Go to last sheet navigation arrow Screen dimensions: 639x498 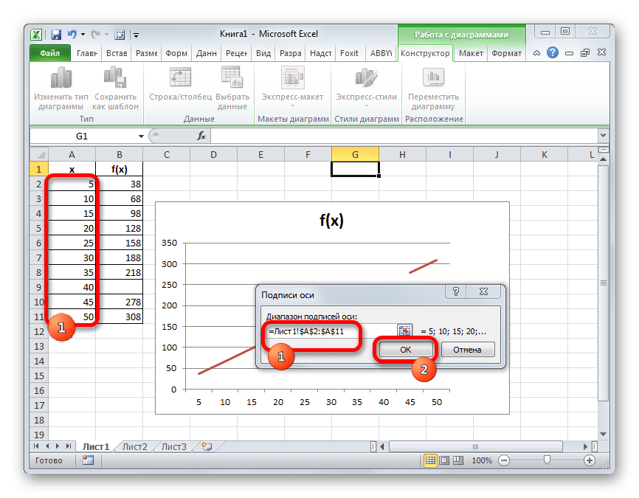[69, 446]
